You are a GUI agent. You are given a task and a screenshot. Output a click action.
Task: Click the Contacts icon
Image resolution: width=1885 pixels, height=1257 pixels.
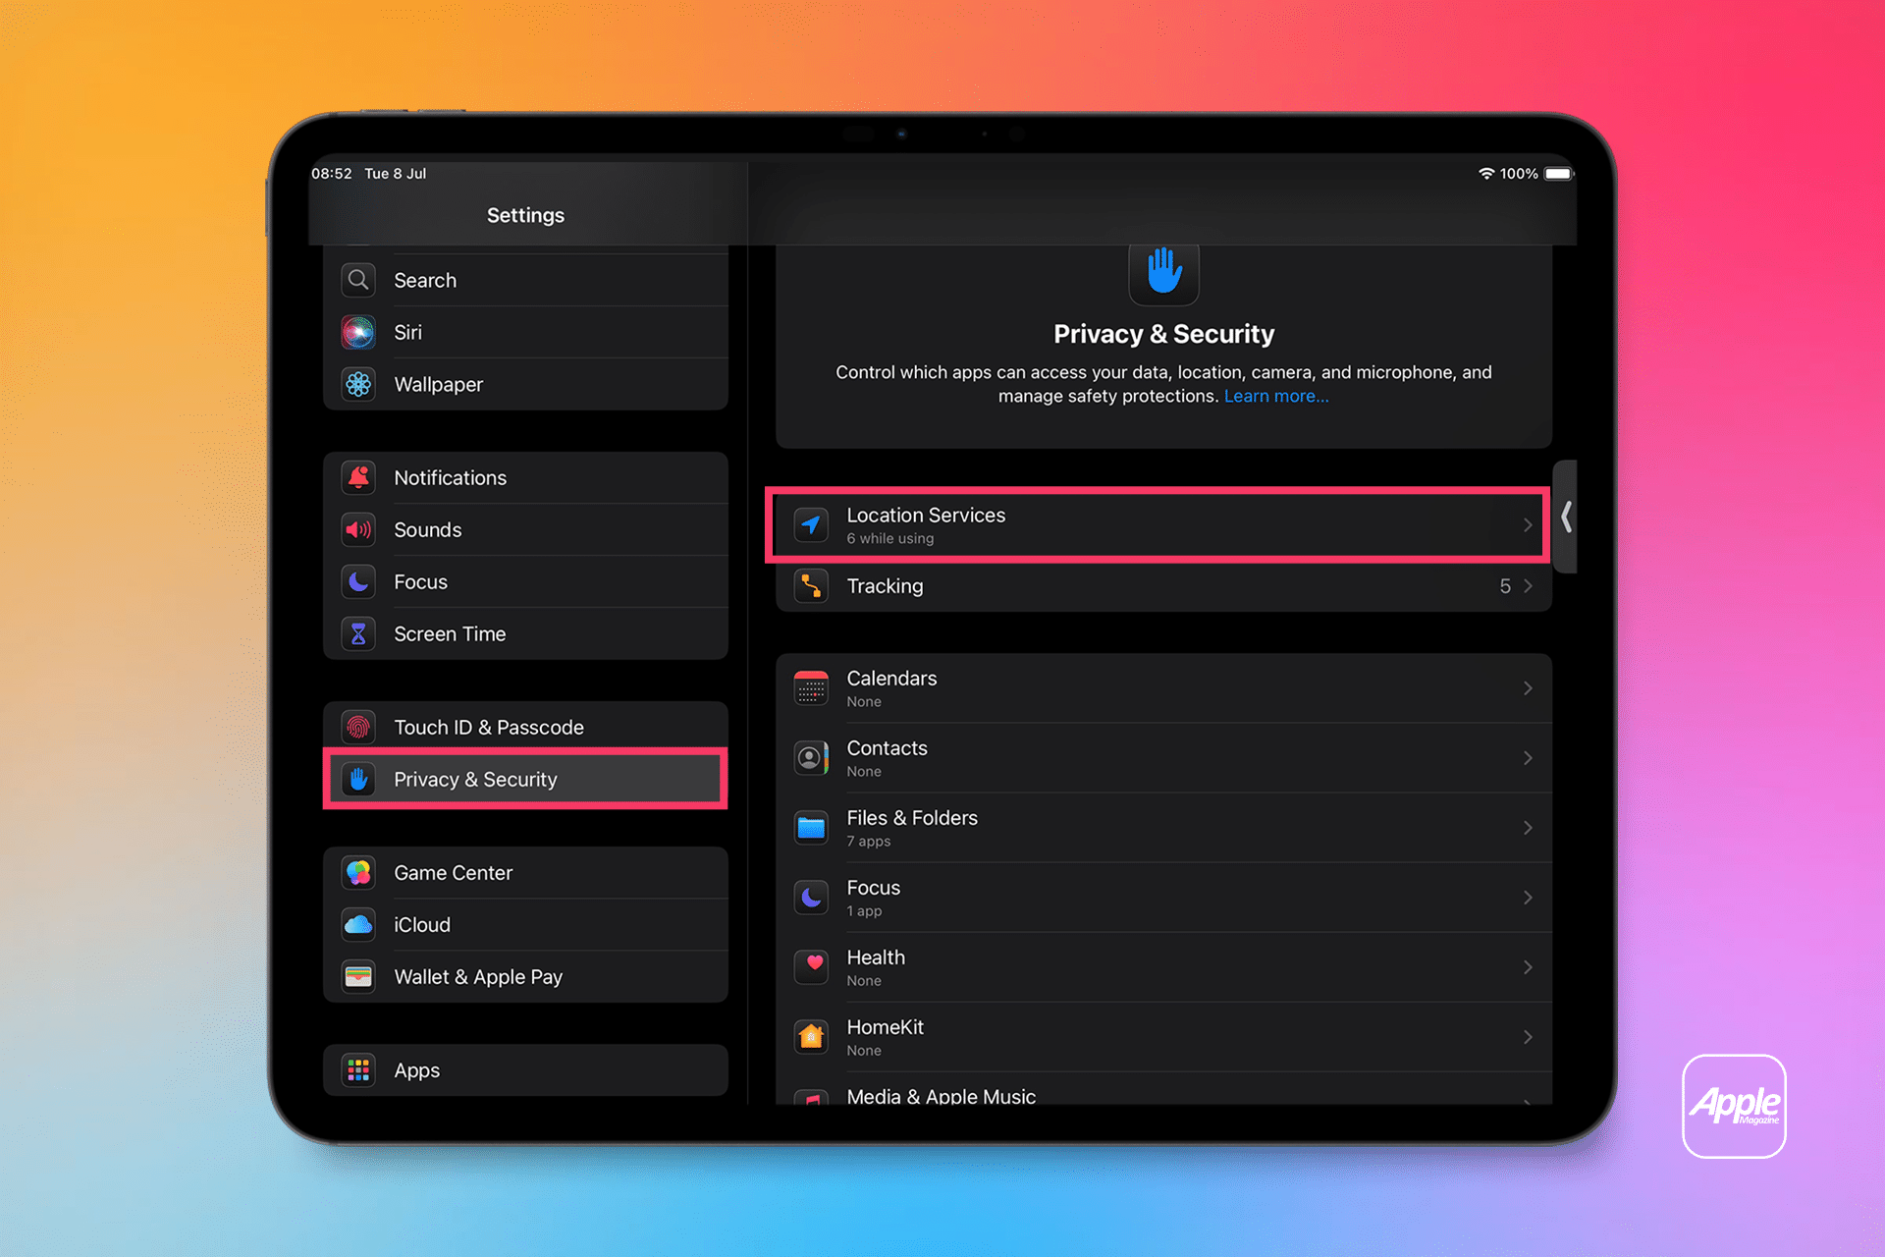click(811, 758)
